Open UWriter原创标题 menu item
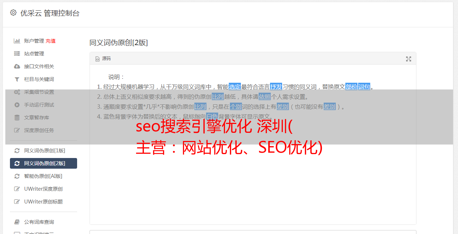 (x=43, y=202)
